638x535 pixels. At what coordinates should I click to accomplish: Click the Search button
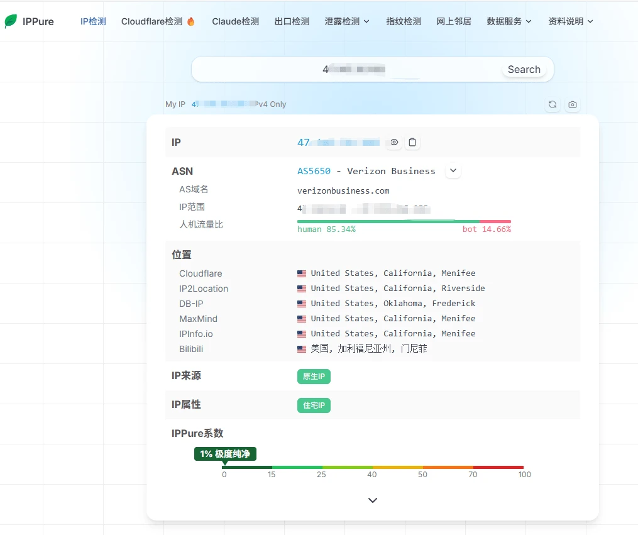point(524,70)
